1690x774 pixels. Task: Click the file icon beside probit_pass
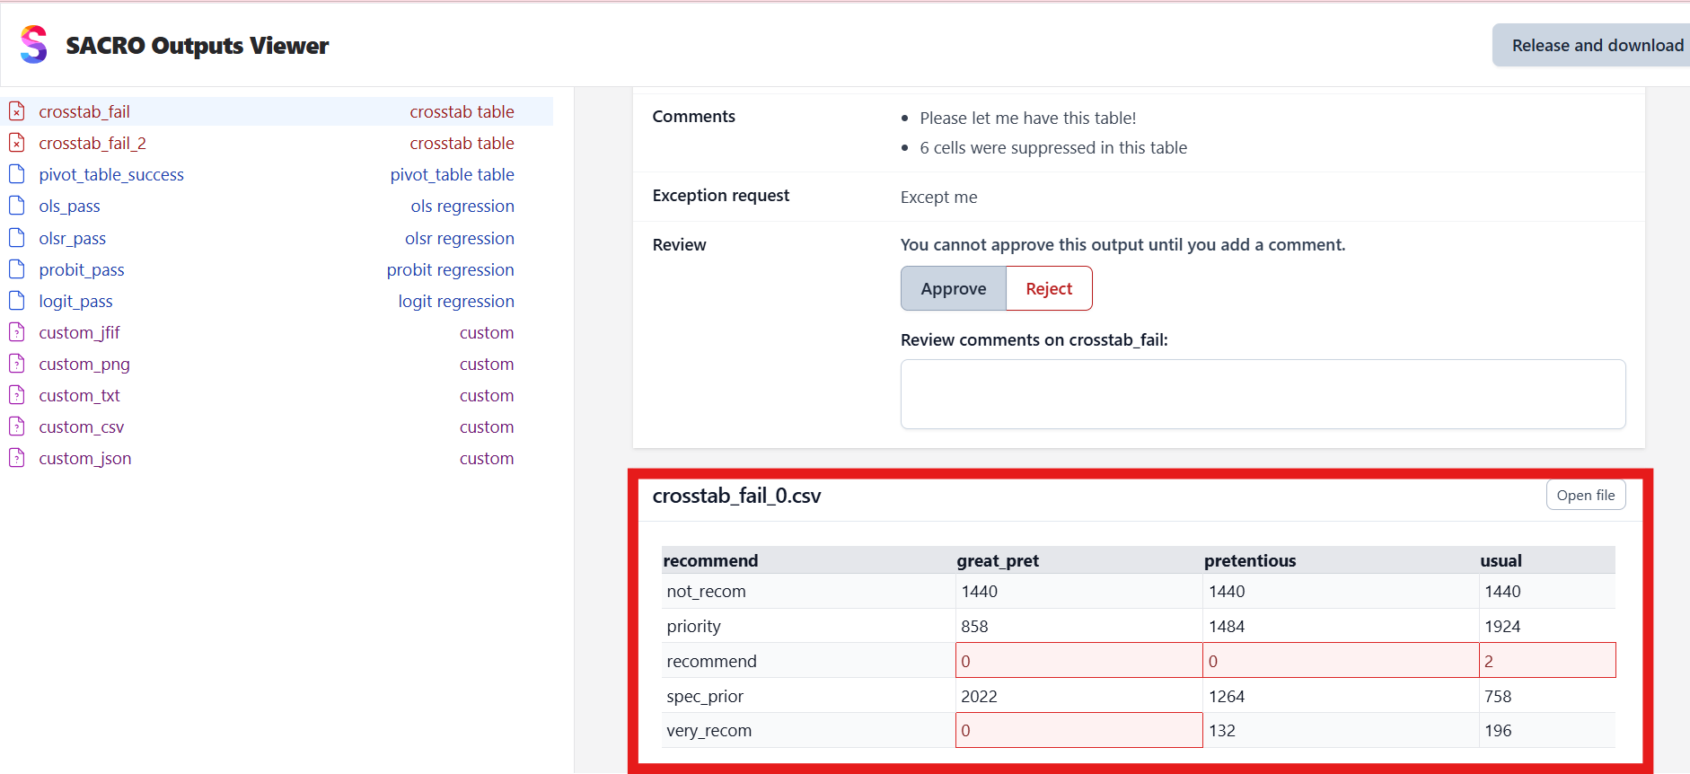(x=17, y=269)
